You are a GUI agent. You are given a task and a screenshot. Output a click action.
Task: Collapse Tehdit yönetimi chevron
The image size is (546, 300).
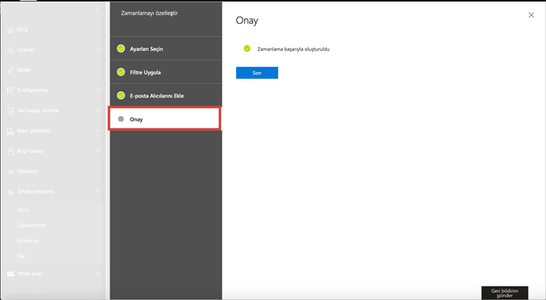coord(98,191)
